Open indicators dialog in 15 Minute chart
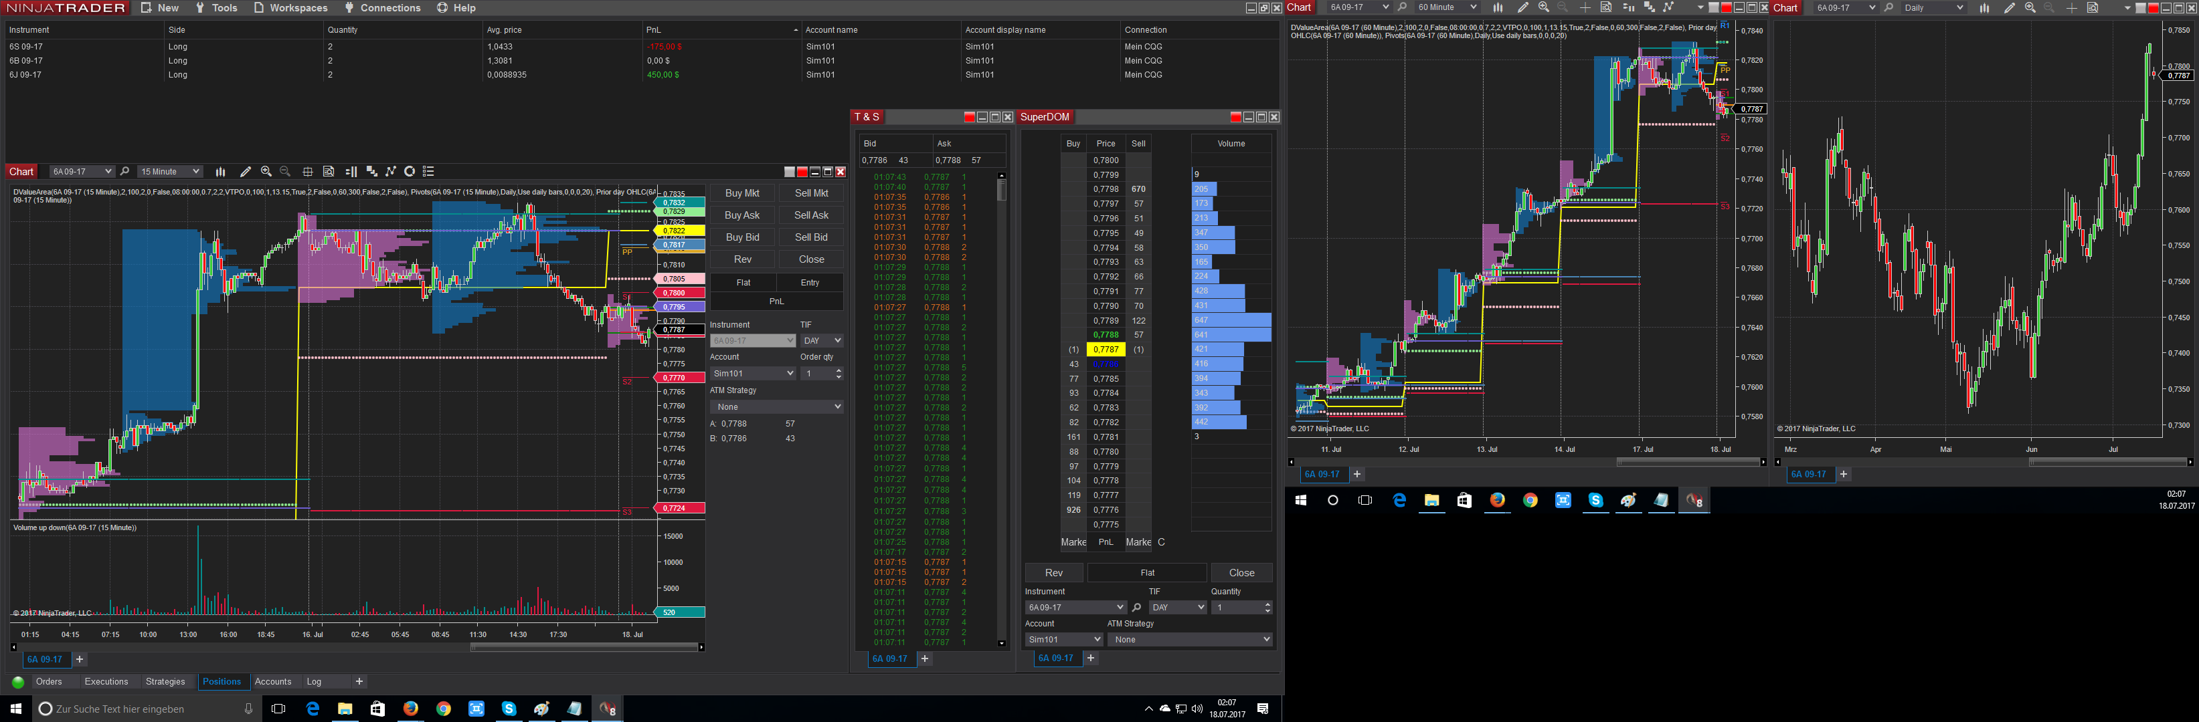Screen dimensions: 2199x722 tap(371, 171)
